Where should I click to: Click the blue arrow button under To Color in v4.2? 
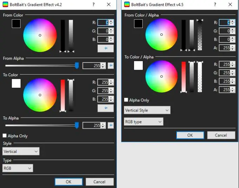coord(105,108)
